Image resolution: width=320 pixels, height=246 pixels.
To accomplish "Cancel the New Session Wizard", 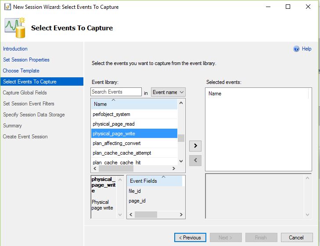I will (297, 238).
